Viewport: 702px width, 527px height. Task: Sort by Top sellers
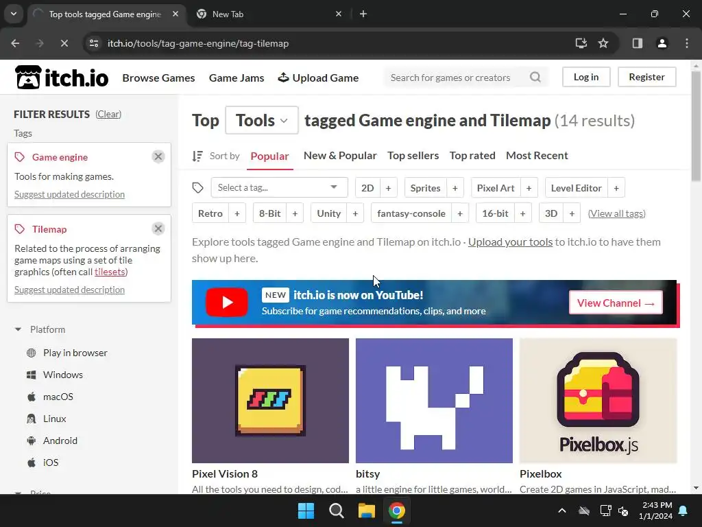coord(413,156)
